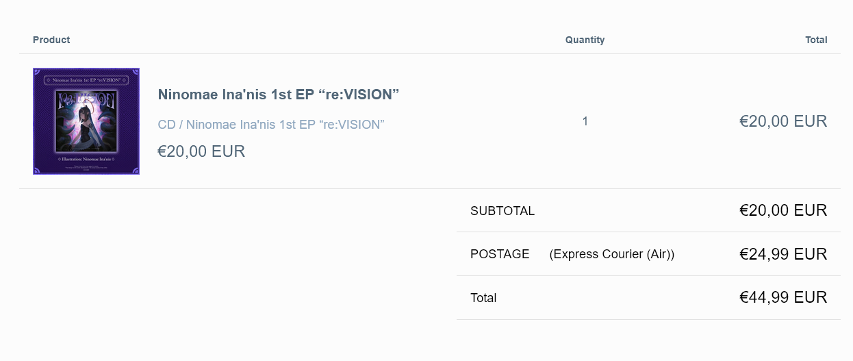This screenshot has width=853, height=361.
Task: Select the quantity value of 1
Action: [x=585, y=121]
